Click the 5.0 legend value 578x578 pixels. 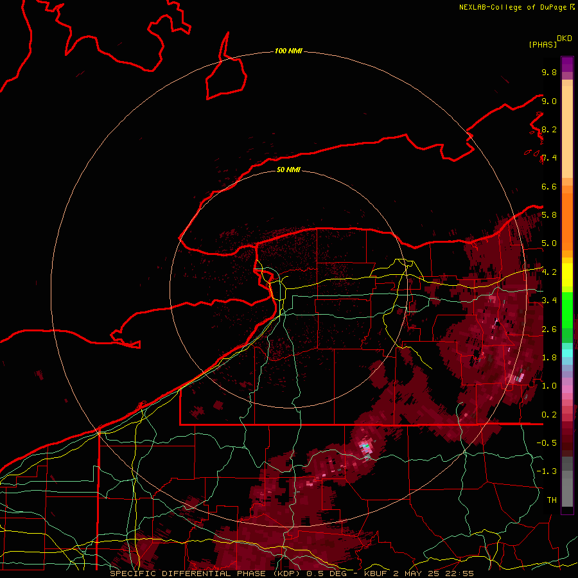click(549, 243)
